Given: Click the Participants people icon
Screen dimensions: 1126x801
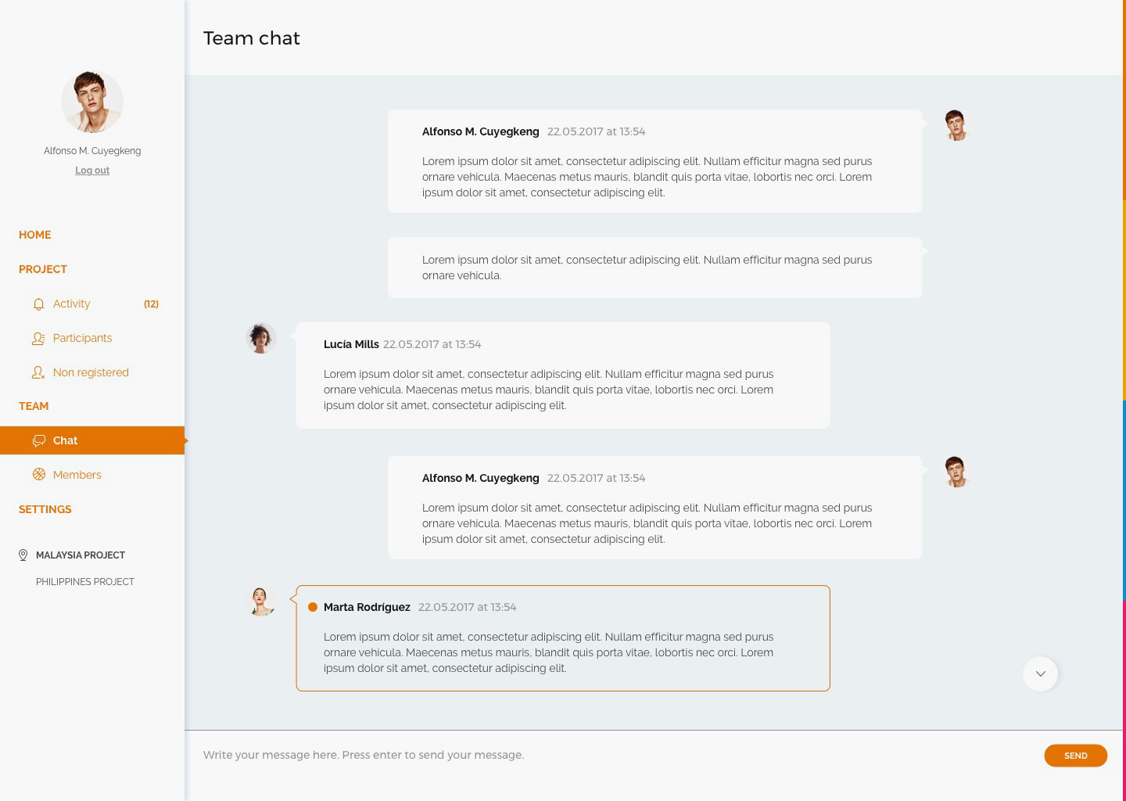Looking at the screenshot, I should click(x=38, y=339).
